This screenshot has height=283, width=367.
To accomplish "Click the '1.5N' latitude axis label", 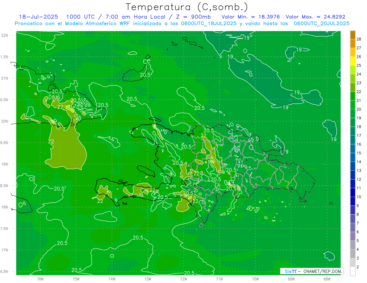I will (x=5, y=57).
